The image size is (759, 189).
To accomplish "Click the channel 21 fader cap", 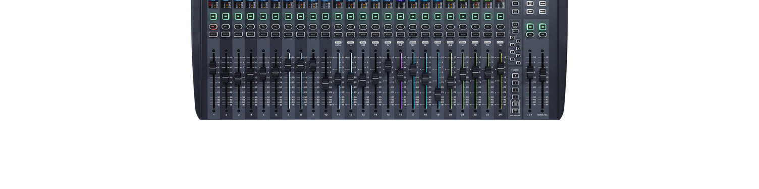I will click(x=463, y=74).
